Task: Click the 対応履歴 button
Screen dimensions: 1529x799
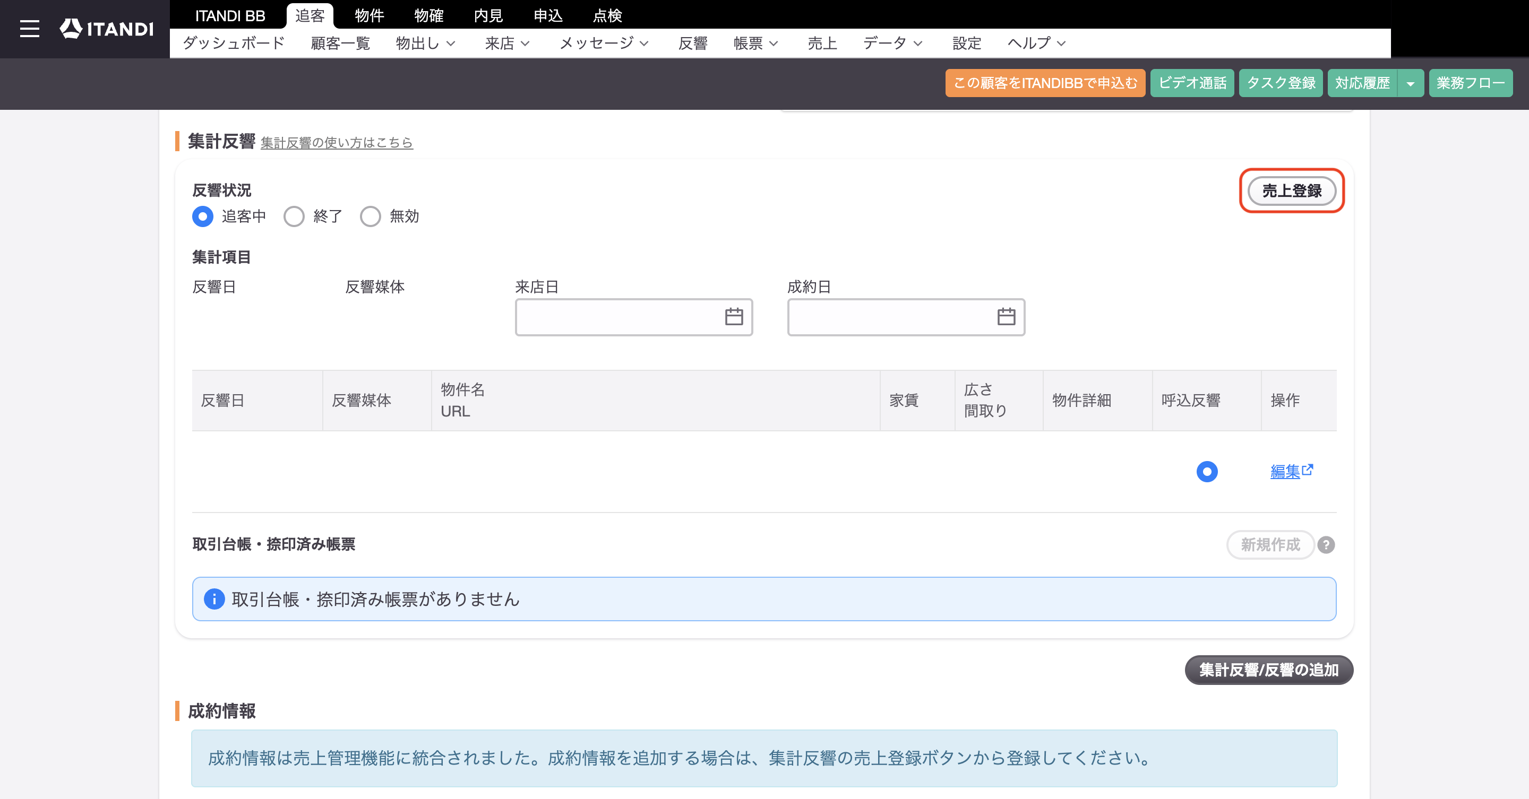Action: tap(1362, 83)
